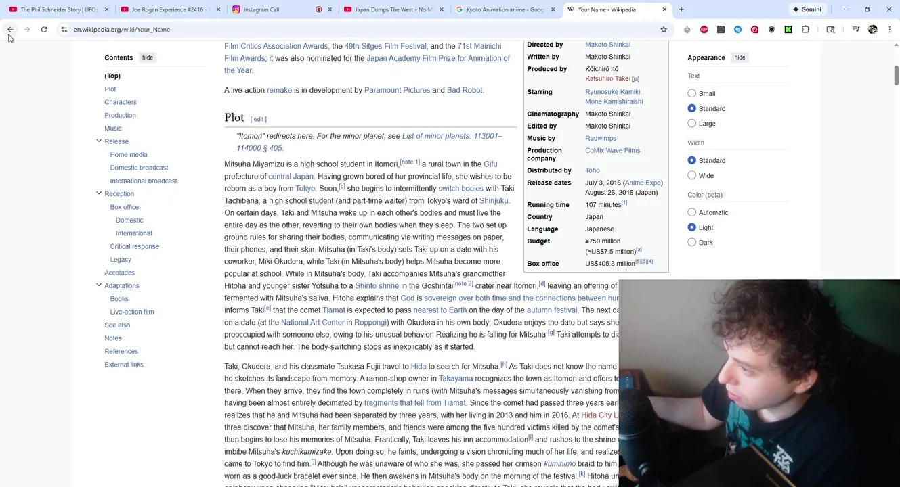Viewport: 900px width, 487px height.
Task: Close the Instagram Call tab
Action: (330, 9)
